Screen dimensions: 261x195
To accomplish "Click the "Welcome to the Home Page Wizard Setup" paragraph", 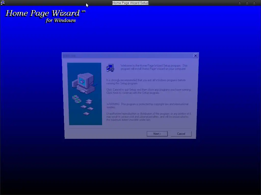I will coord(154,67).
